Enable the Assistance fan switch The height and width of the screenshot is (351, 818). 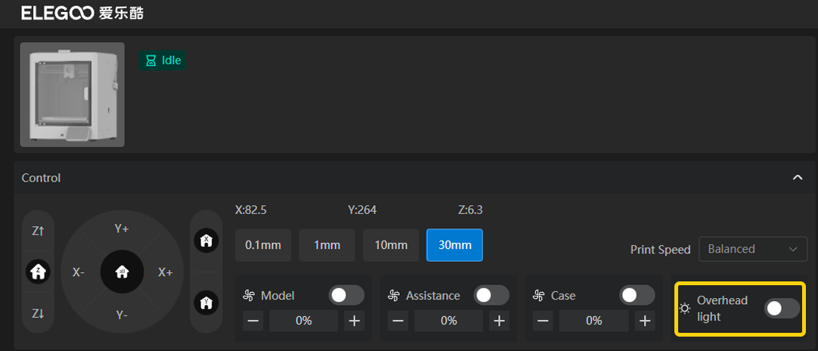click(491, 295)
